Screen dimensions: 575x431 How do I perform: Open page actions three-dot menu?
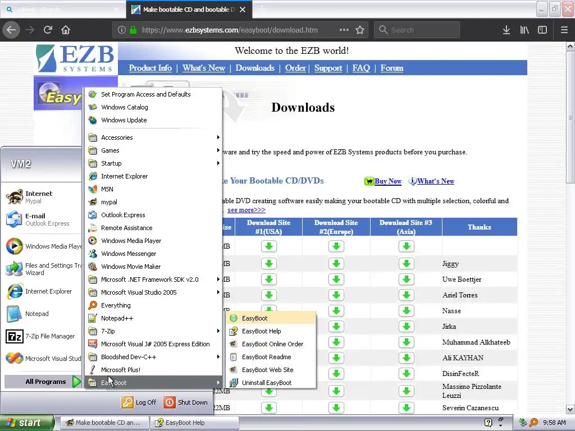click(x=344, y=30)
